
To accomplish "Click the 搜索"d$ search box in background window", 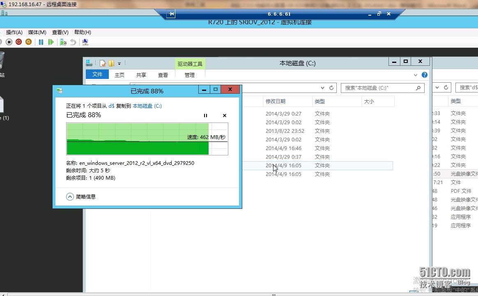I will [x=467, y=88].
